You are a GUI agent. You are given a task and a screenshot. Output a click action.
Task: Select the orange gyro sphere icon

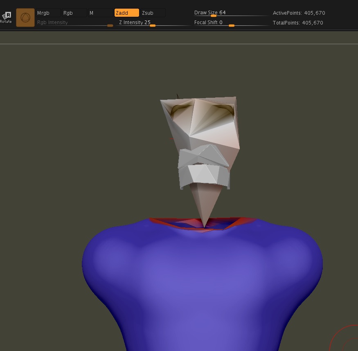(25, 18)
